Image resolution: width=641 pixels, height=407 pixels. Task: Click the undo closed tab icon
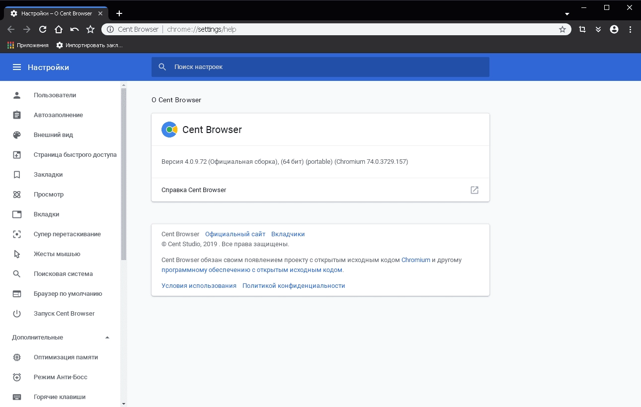[x=75, y=29]
